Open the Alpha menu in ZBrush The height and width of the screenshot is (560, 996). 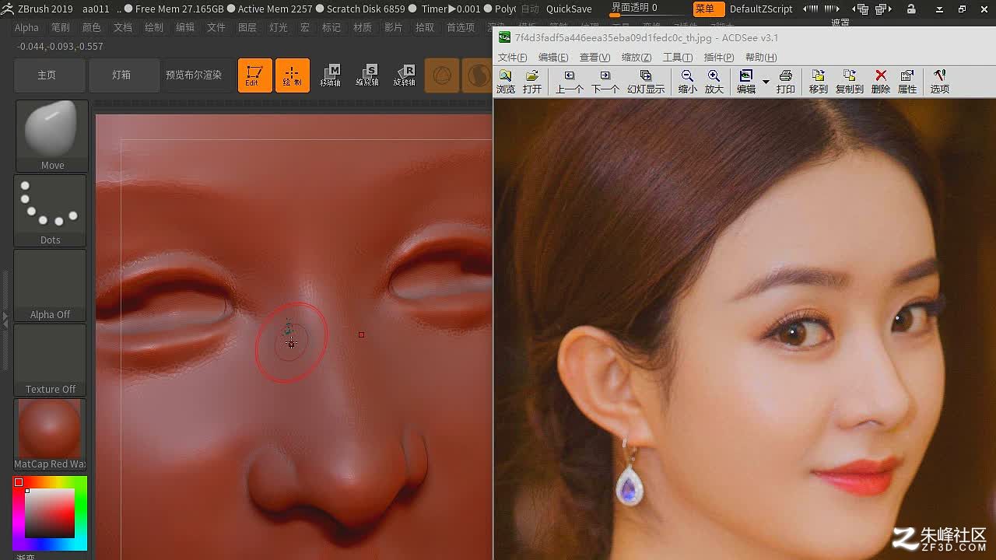point(26,27)
